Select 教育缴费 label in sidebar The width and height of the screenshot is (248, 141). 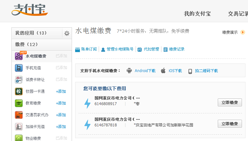(x=33, y=103)
